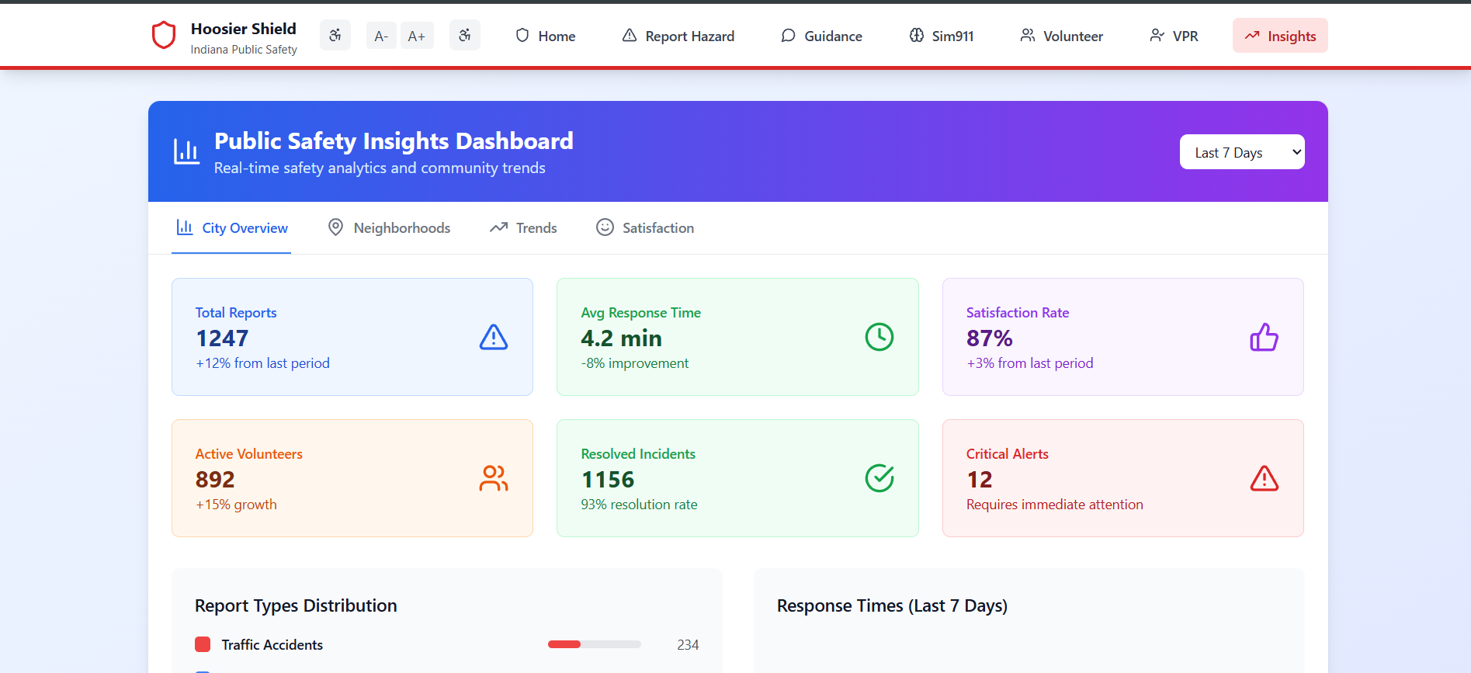The width and height of the screenshot is (1471, 673).
Task: Click "Real-time safety analytics and community trends" subtitle
Action: [x=380, y=168]
